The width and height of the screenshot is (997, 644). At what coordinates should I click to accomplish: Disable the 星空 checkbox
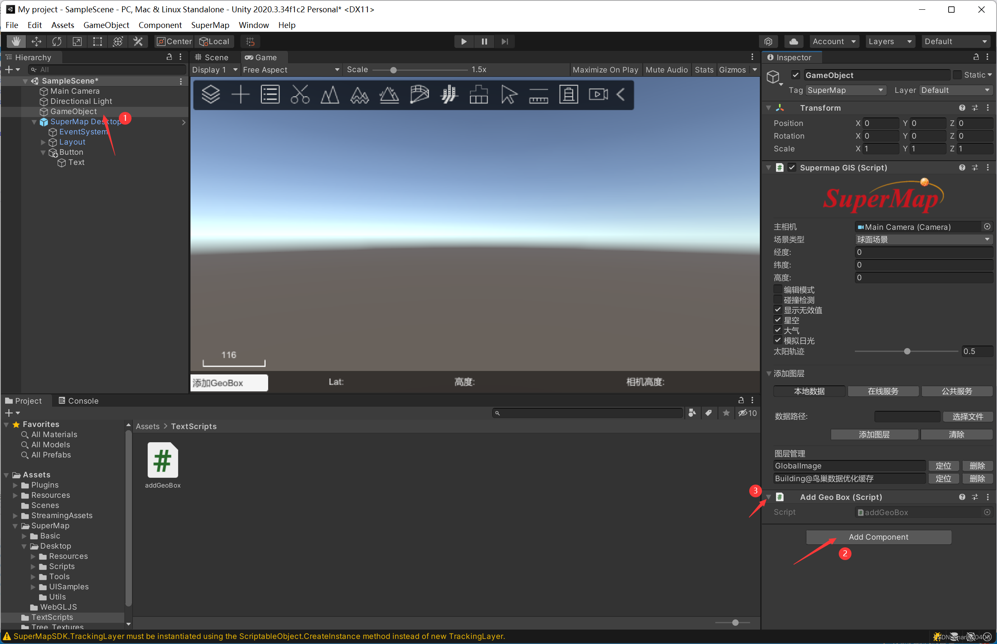(x=777, y=320)
